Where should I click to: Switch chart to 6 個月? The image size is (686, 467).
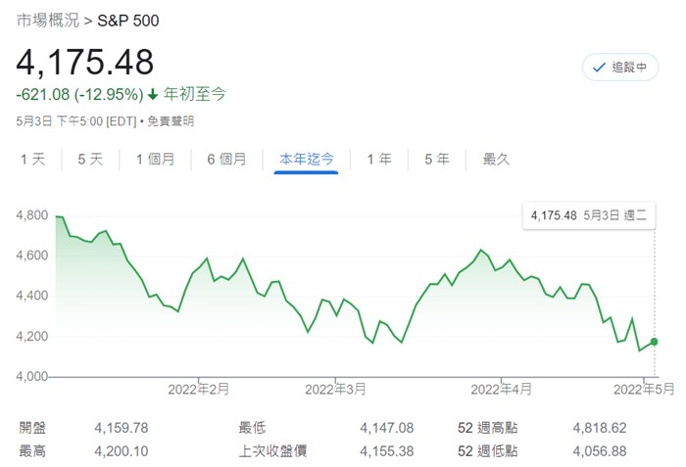[226, 160]
